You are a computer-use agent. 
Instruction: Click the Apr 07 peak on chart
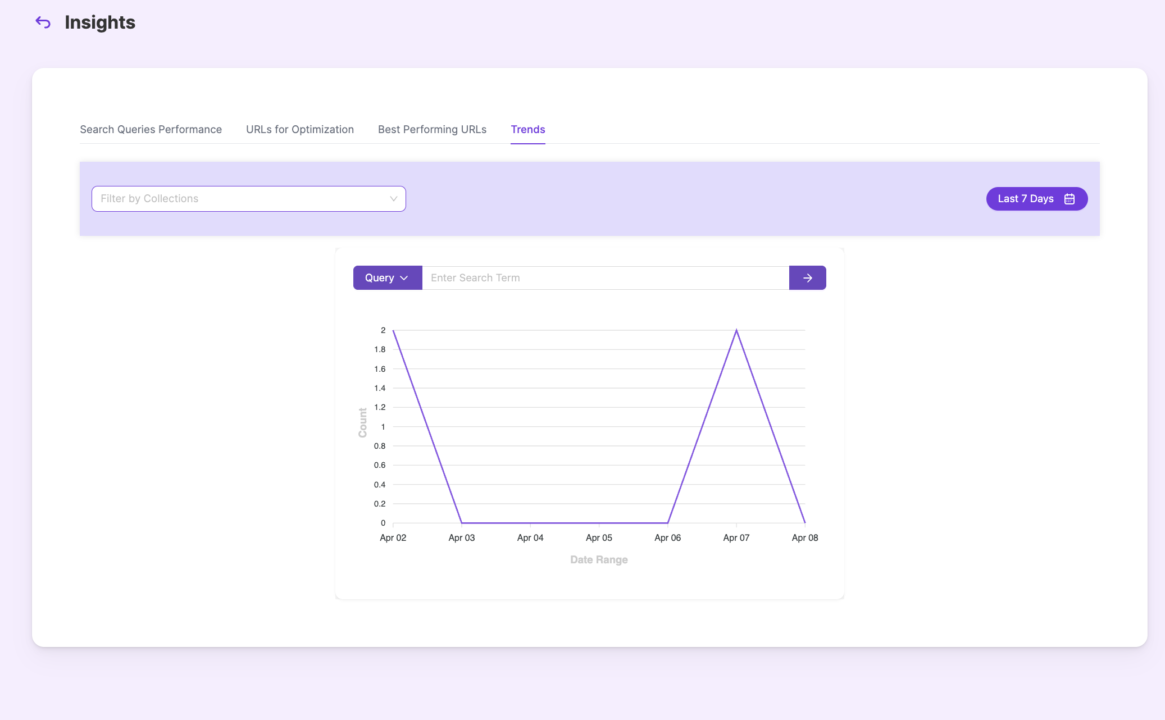pos(736,331)
